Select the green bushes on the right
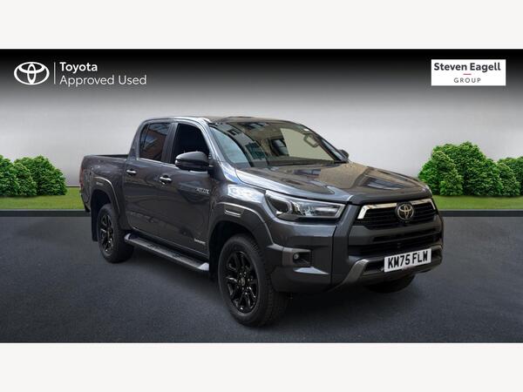This screenshot has width=523, height=392. pyautogui.click(x=471, y=170)
